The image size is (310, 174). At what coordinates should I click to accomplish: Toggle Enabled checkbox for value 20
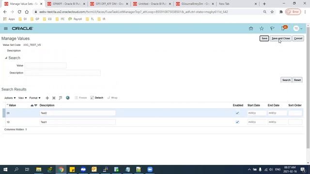click(x=237, y=113)
